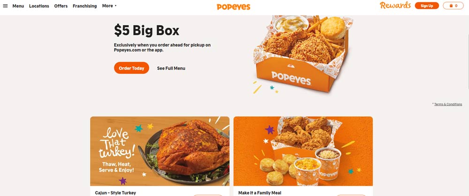
Task: Click the Sign Up button
Action: pyautogui.click(x=427, y=6)
